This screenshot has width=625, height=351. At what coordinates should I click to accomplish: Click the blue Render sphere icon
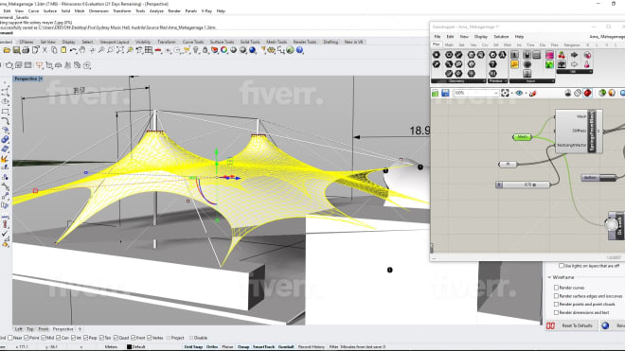pos(252,50)
